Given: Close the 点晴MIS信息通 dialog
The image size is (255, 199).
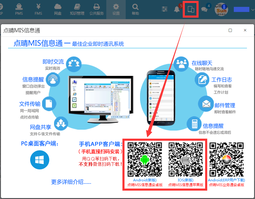Looking at the screenshot, I should (245, 30).
